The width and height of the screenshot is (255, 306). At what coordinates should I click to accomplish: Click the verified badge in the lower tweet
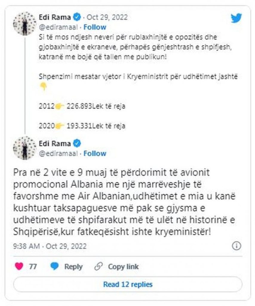(77, 143)
